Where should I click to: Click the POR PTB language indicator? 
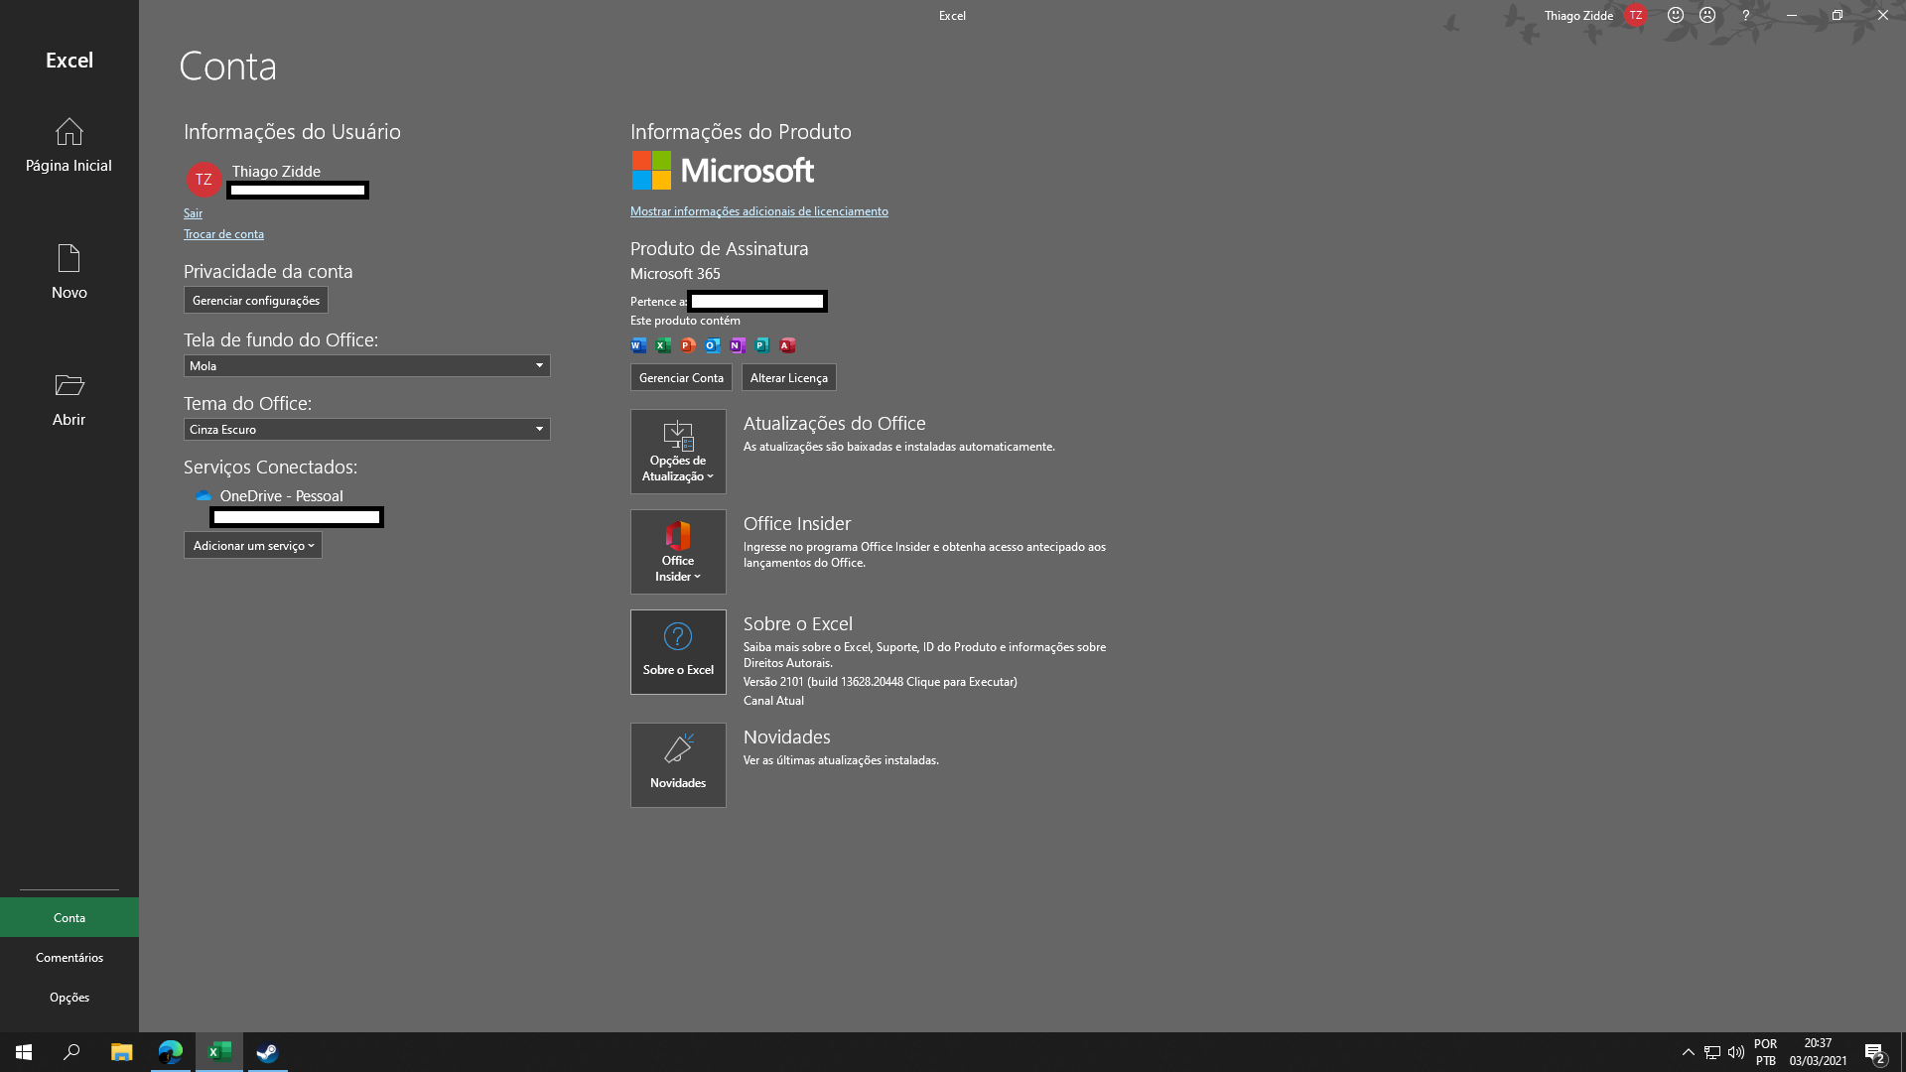click(1765, 1052)
